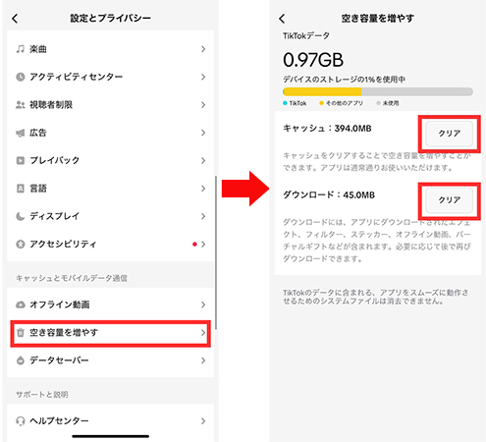
Task: Open 視聴者制限 via its chevron
Action: click(203, 105)
